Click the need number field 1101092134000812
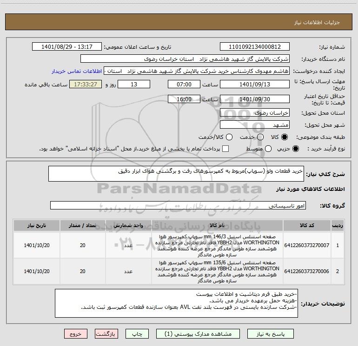The width and height of the screenshot is (358, 346). [x=254, y=47]
